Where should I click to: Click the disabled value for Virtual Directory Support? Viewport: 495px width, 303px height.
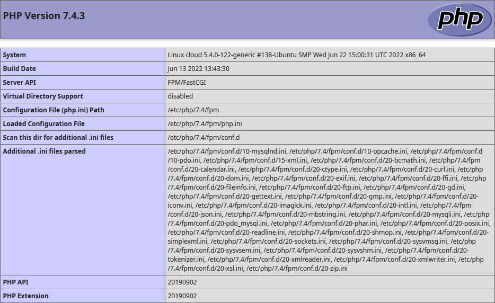pos(180,96)
